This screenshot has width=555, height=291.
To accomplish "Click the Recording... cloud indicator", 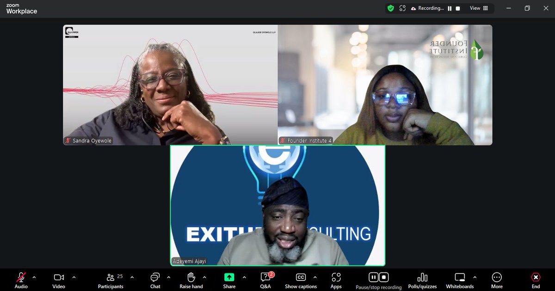I will [x=427, y=8].
